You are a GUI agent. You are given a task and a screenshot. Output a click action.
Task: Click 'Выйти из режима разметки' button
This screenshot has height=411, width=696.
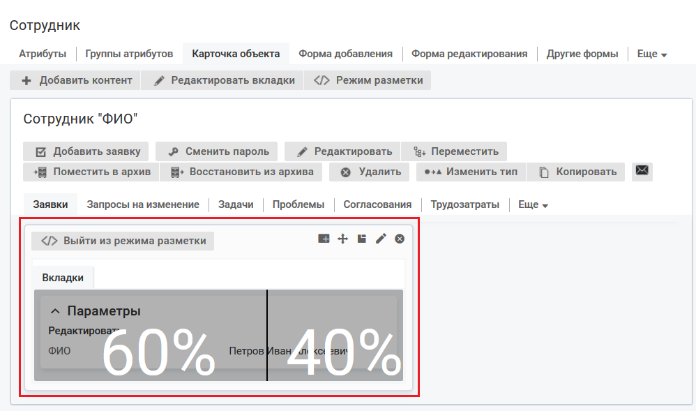click(123, 241)
